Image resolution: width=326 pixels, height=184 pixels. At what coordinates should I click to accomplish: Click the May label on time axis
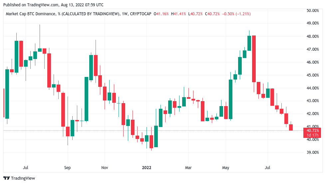[226, 168]
